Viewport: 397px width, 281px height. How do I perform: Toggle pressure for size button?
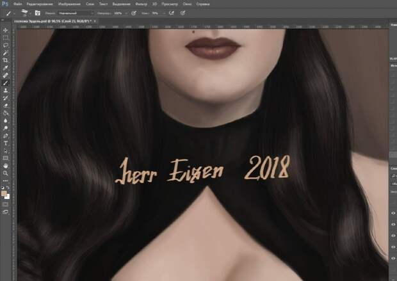[182, 13]
